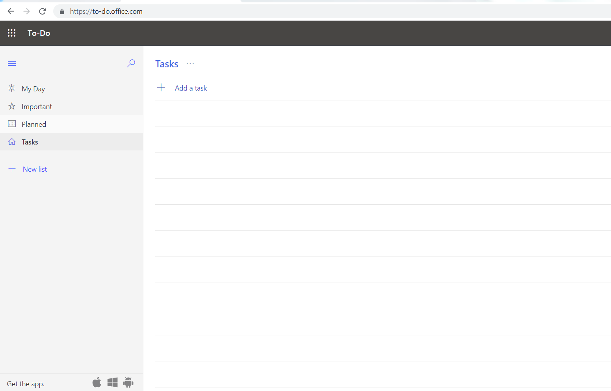Click the To-Do title in header

(39, 33)
